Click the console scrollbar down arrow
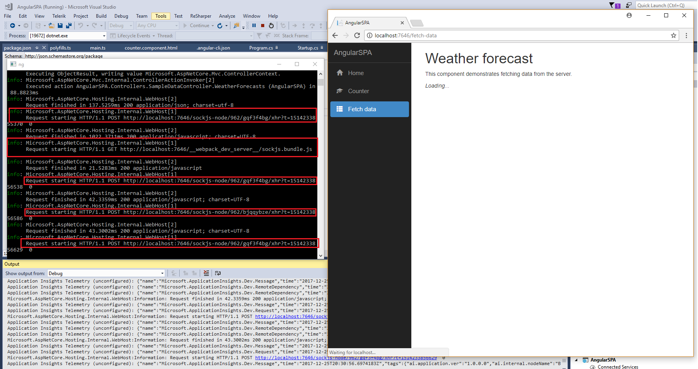Viewport: 698px width, 369px height. (x=321, y=255)
